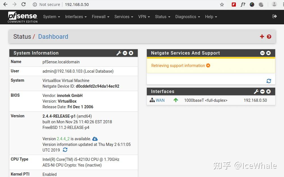This screenshot has height=177, width=284.
Task: Click the cloud update download icon
Action: tap(95, 139)
